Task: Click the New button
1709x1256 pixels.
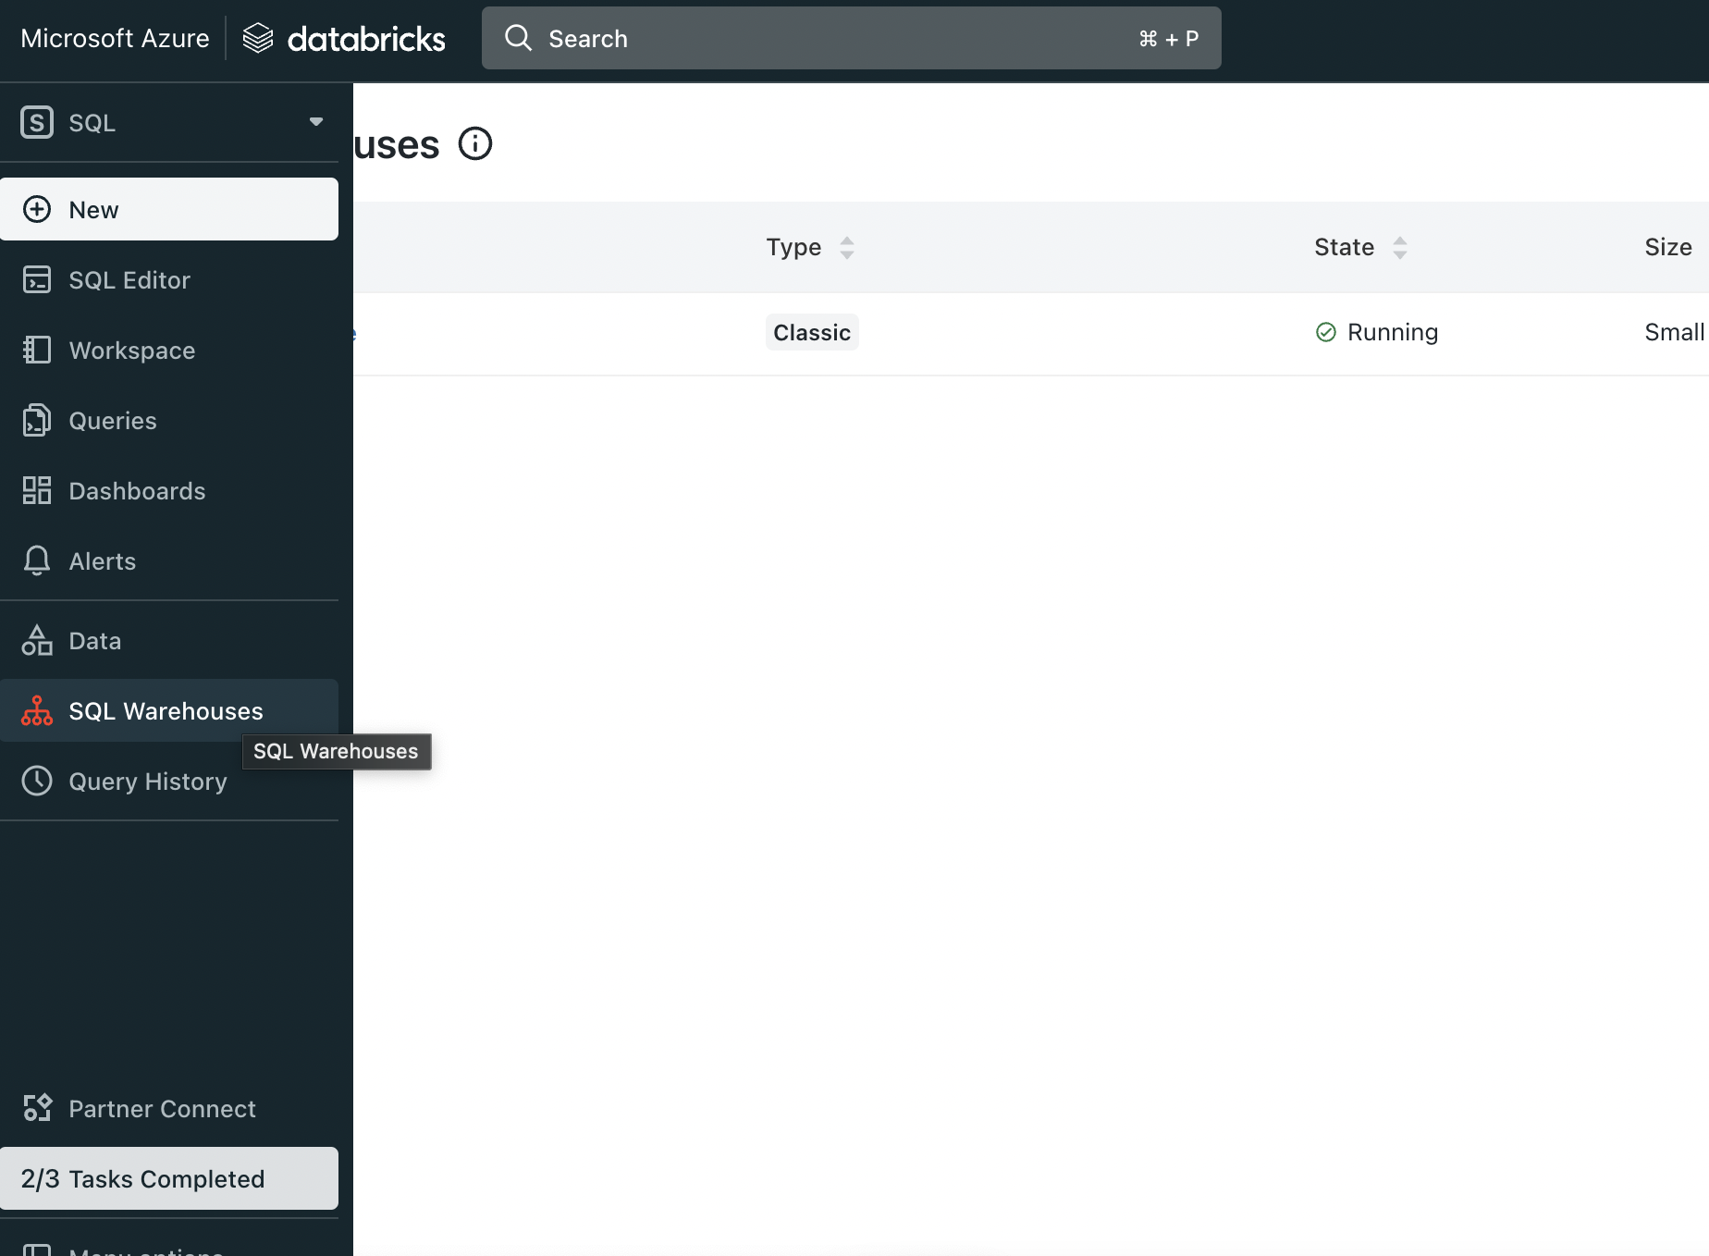Action: (92, 209)
